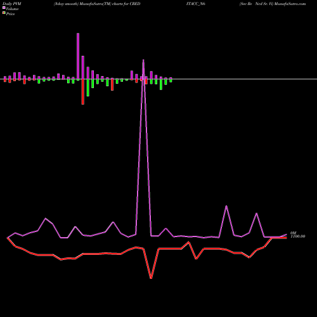Click the peak of the magenta volume line
The height and width of the screenshot is (317, 317).
pos(143,60)
